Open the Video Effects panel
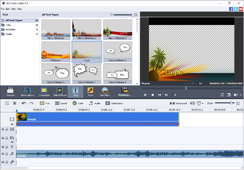The width and height of the screenshot is (244, 170). [60, 92]
